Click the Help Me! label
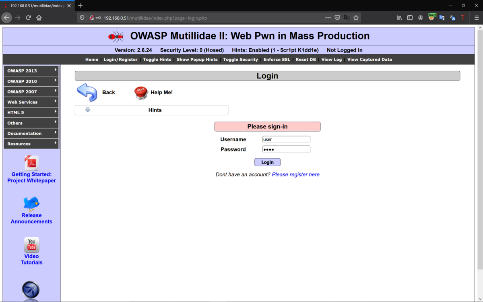This screenshot has height=302, width=483. point(161,92)
